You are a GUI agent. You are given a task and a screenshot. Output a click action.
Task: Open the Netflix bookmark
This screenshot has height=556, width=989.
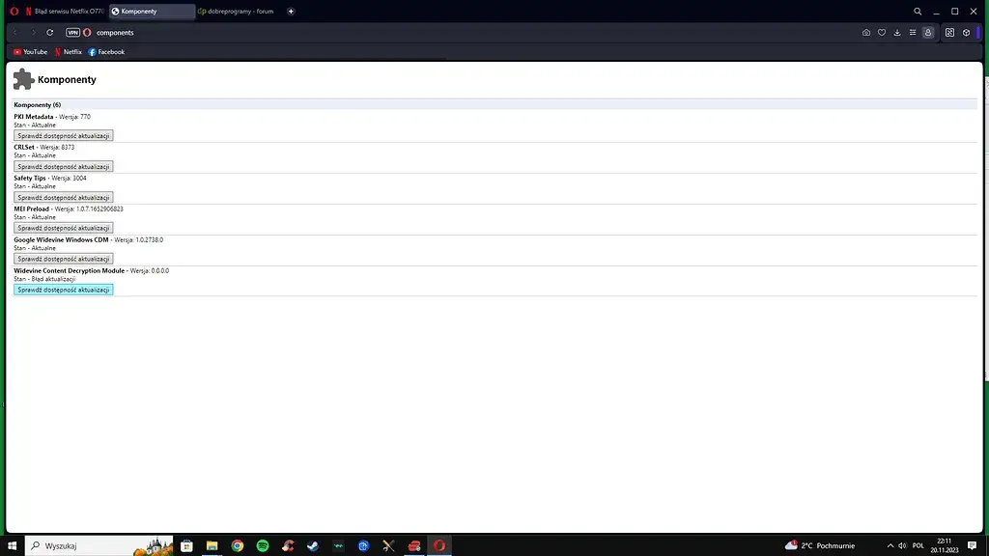pyautogui.click(x=69, y=52)
